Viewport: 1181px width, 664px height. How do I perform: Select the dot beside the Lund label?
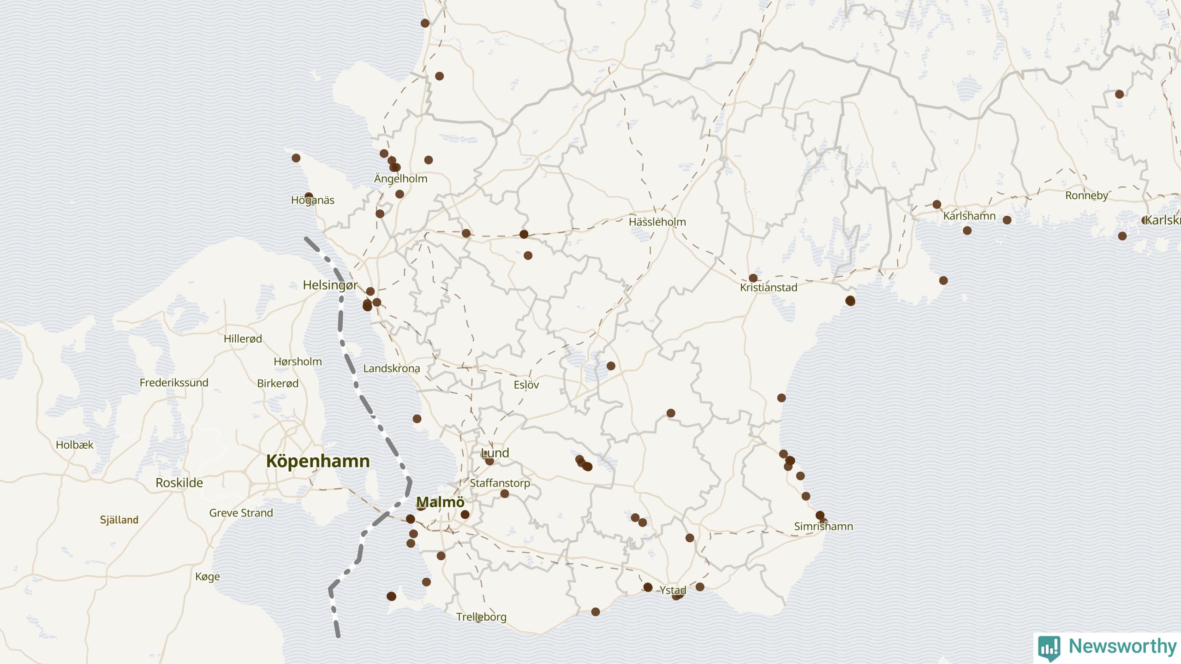[x=489, y=461]
